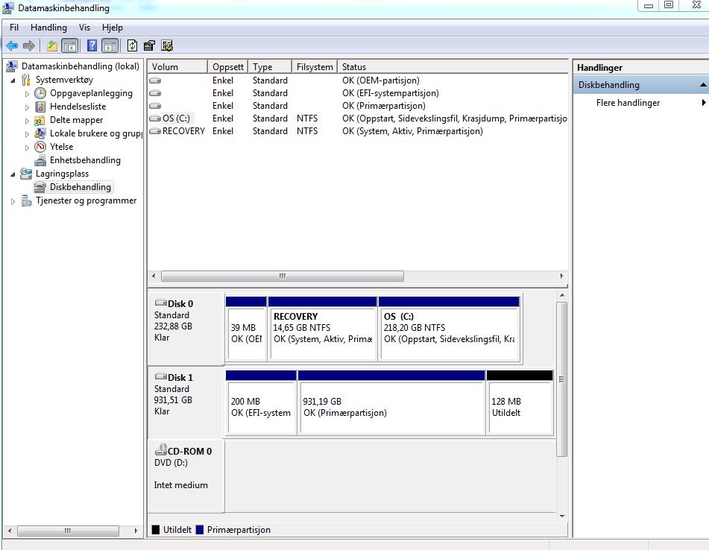
Task: Click Flere handlinger in actions pane
Action: (x=628, y=103)
